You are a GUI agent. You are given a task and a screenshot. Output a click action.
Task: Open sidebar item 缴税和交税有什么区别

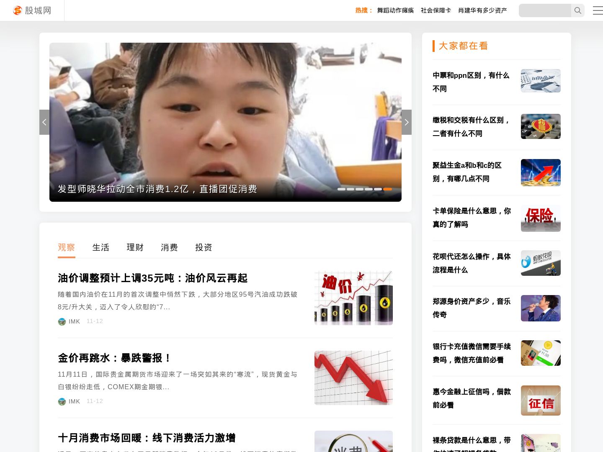coord(471,127)
